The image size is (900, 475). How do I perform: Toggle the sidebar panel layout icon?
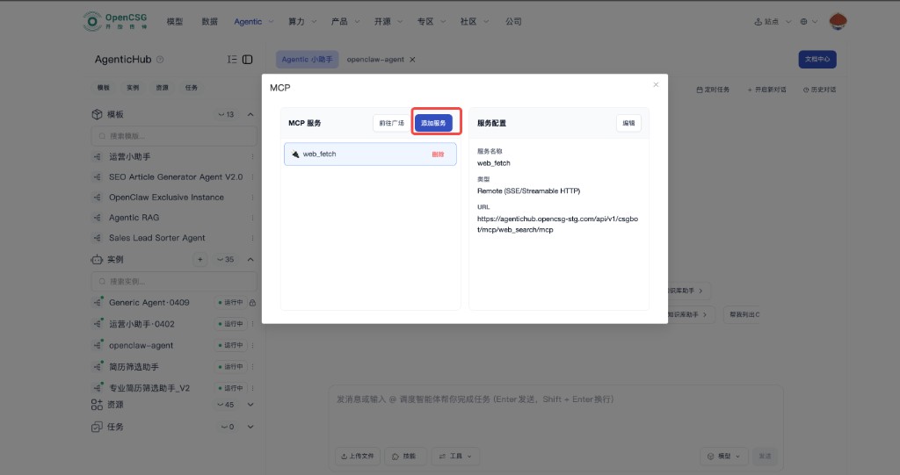248,60
